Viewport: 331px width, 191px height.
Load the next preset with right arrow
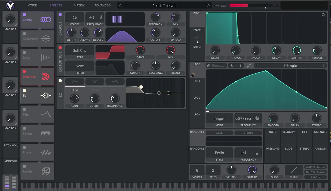208,5
